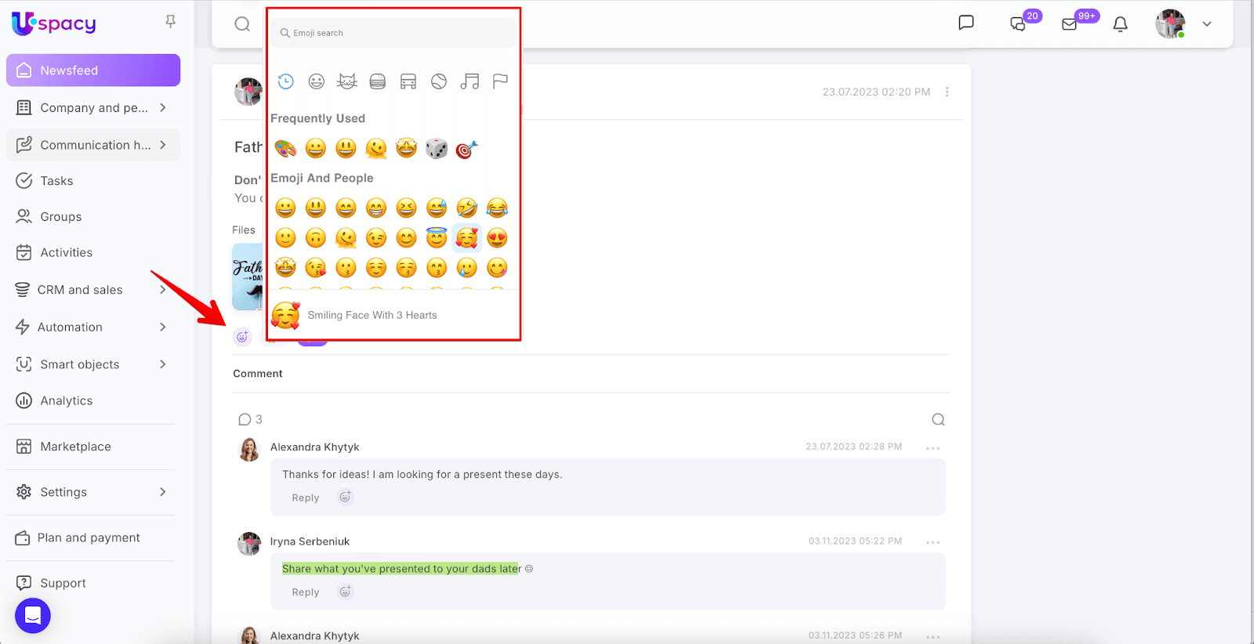Click the Emoji search field
The image size is (1254, 644).
point(393,33)
